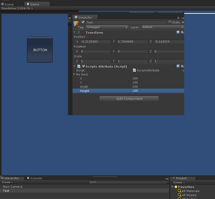This screenshot has width=215, height=199.
Task: Edit Position X field
Action: click(x=96, y=42)
